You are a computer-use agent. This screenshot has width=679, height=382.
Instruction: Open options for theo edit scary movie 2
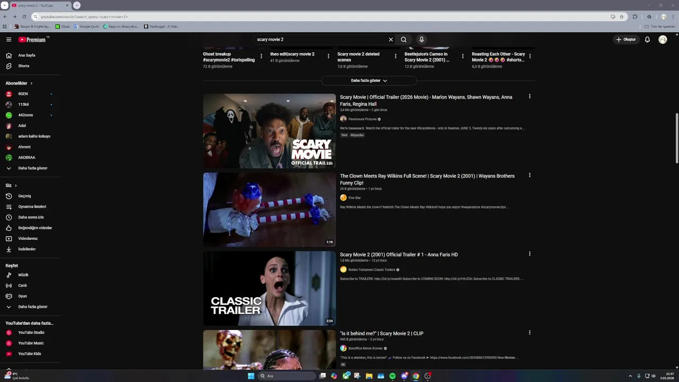pos(328,56)
